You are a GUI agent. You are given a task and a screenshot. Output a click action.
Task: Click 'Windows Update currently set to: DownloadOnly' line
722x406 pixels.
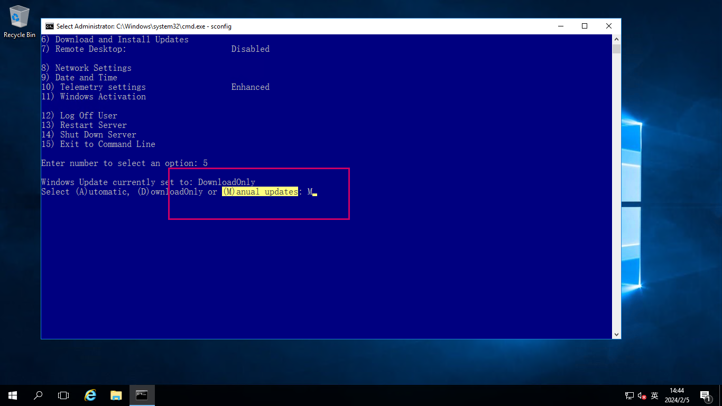pos(148,182)
